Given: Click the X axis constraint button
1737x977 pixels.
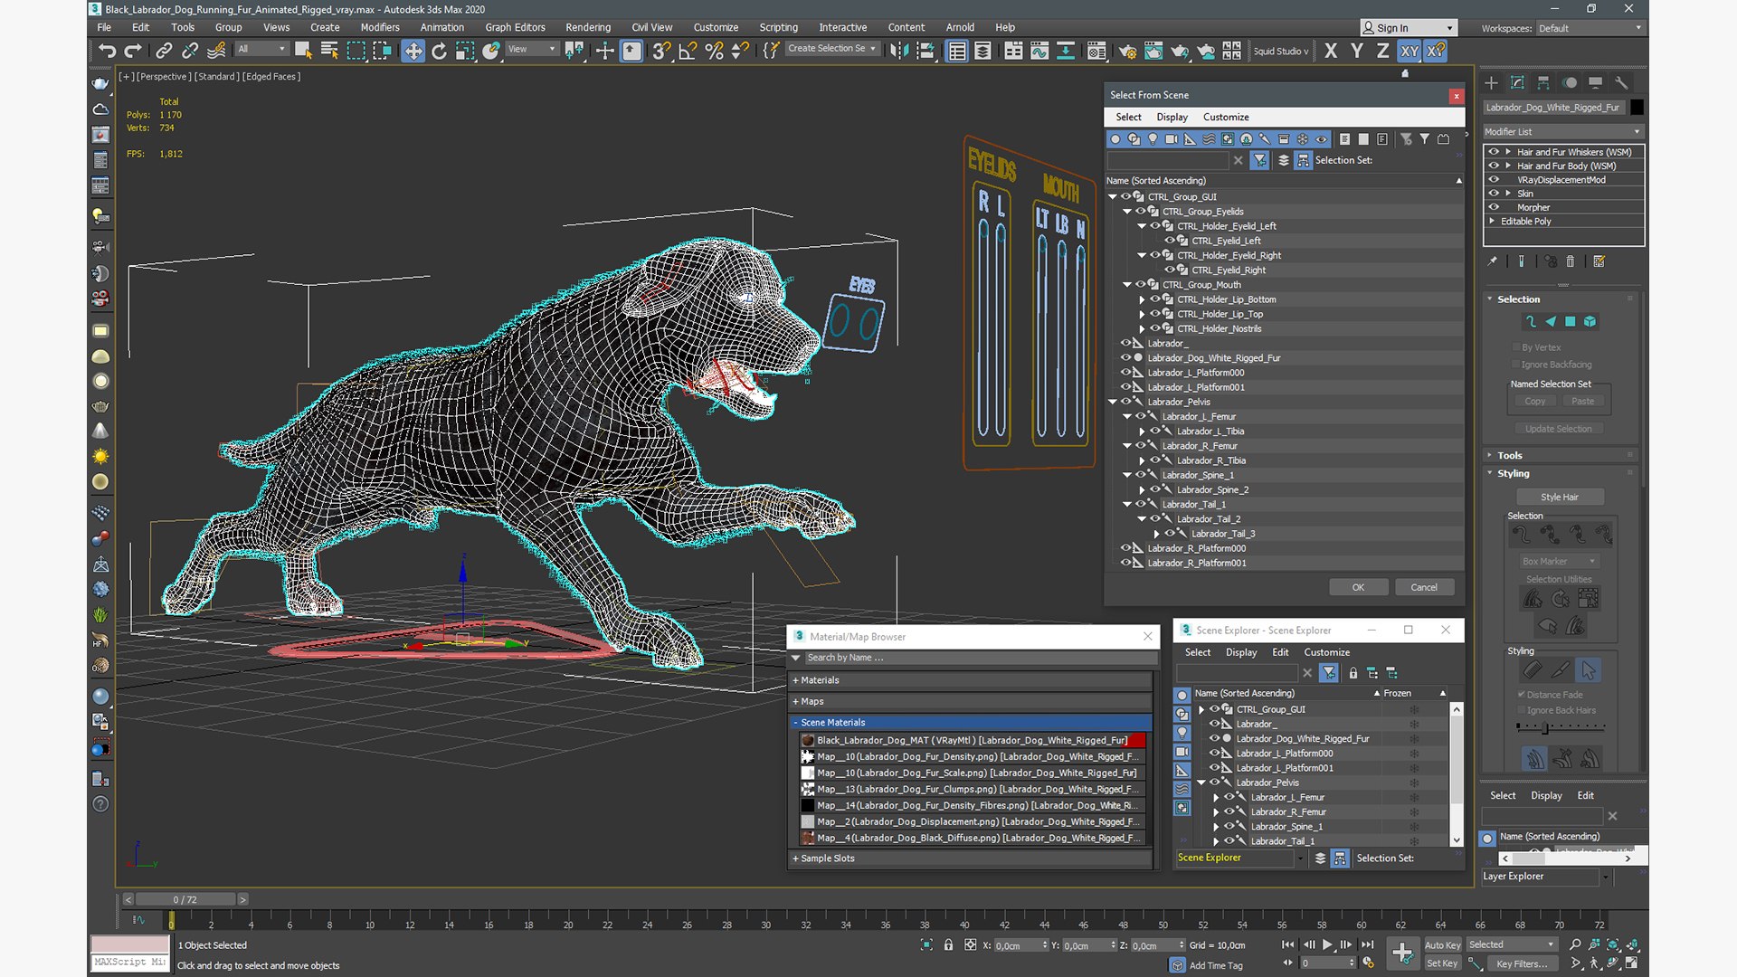Looking at the screenshot, I should tap(1330, 51).
